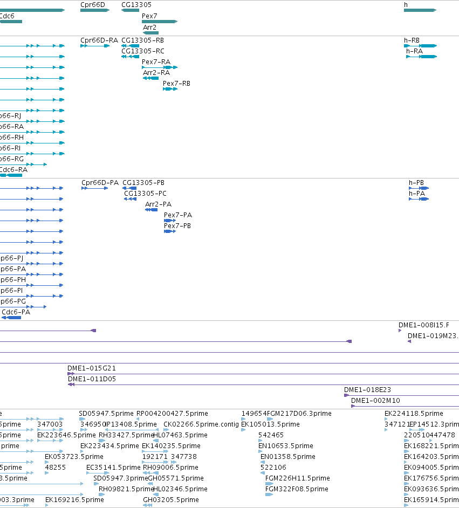Click protein CG13305-PC
This screenshot has height=508, width=459.
tap(130, 199)
